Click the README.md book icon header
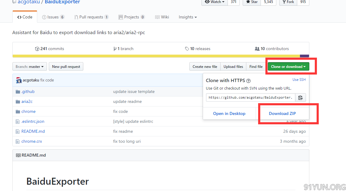This screenshot has width=346, height=191. click(18, 155)
